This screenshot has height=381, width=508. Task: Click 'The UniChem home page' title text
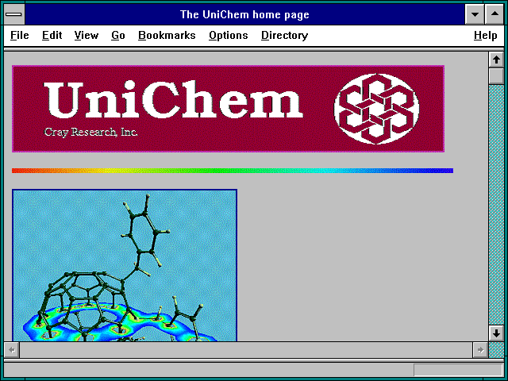click(x=244, y=14)
